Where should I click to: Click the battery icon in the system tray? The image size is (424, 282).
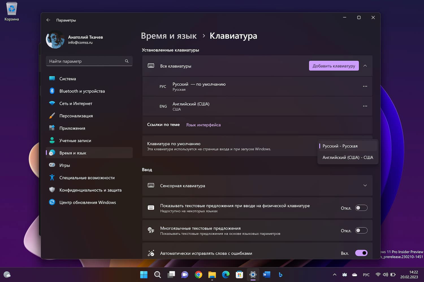(393, 275)
